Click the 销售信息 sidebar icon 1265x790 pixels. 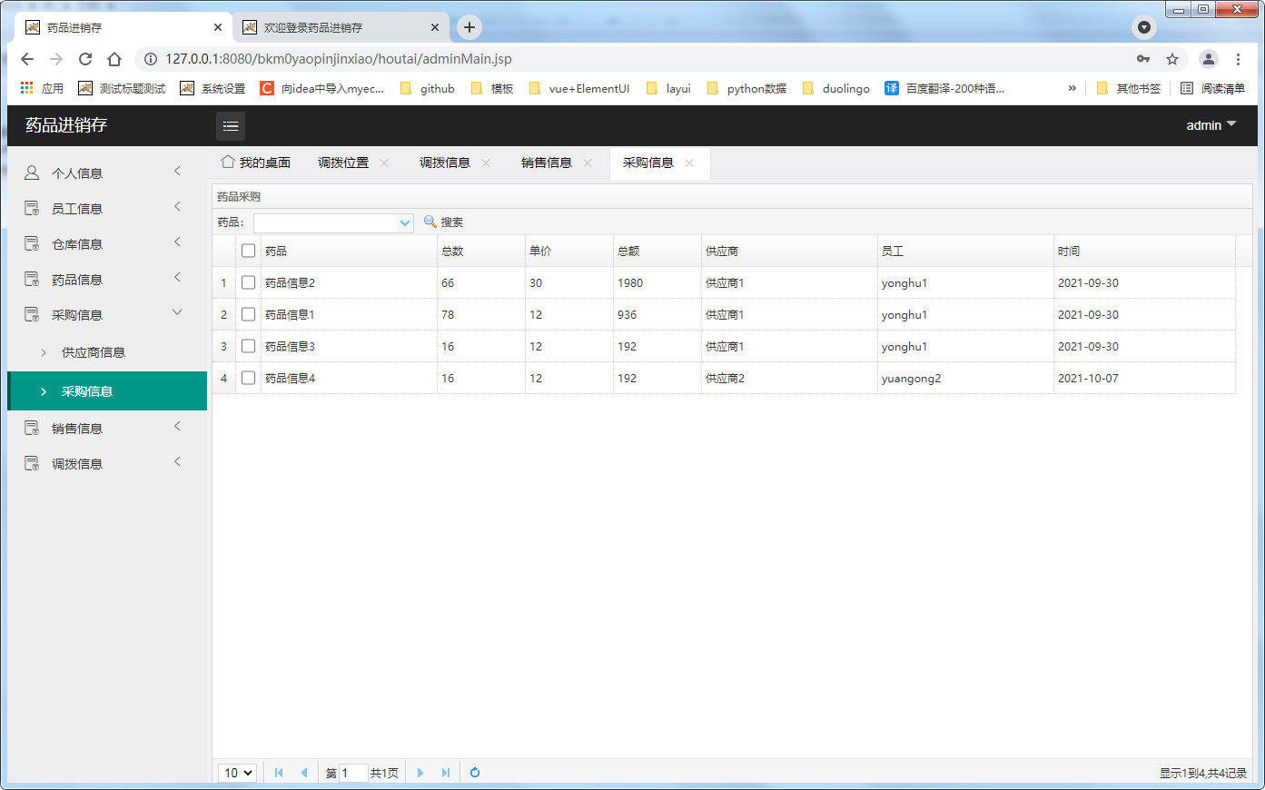click(x=32, y=428)
